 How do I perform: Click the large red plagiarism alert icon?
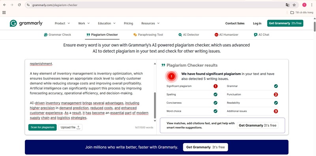(171, 76)
